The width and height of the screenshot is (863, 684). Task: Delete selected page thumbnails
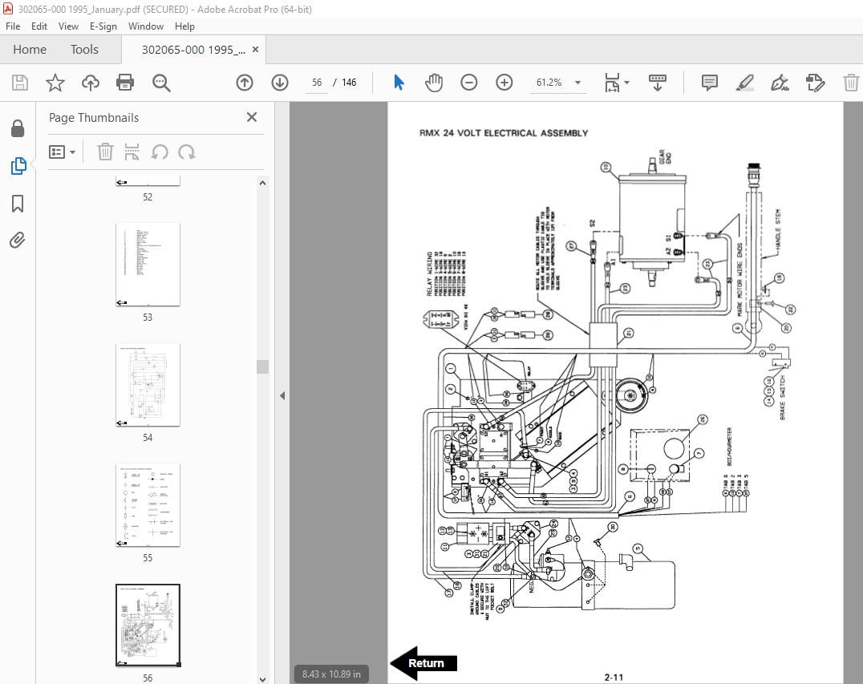pyautogui.click(x=105, y=152)
